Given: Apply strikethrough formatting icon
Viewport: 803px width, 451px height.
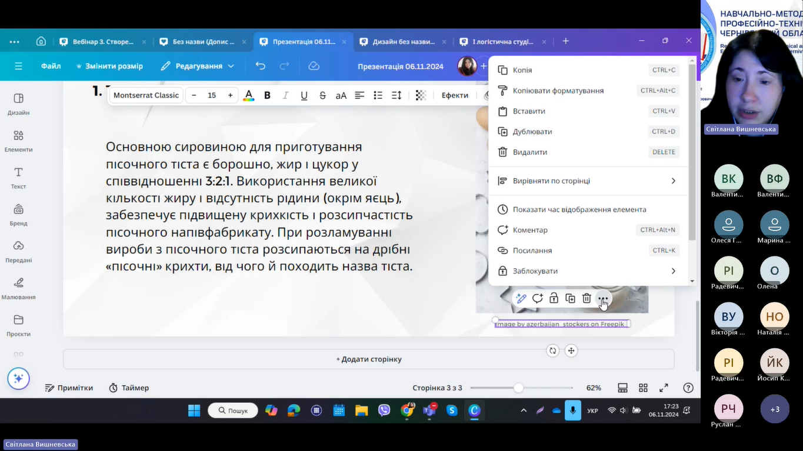Looking at the screenshot, I should [x=322, y=95].
